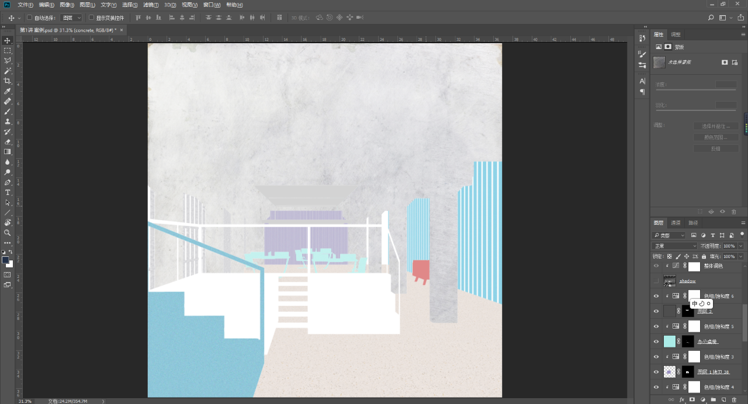
Task: Click the foreground color swatch
Action: 5,260
